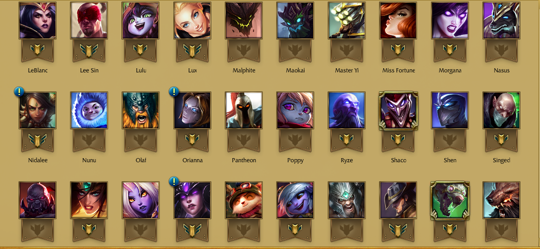
Task: Select the LeBlanc champion portrait
Action: pos(38,21)
